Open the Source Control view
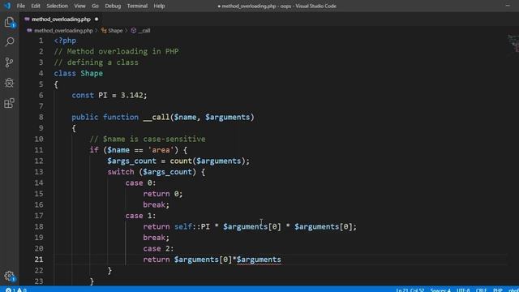Screen dimensions: 519x292 pos(9,62)
